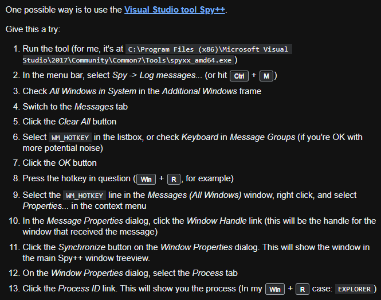The image size is (381, 300).
Task: Click the italic Window Handle text
Action: click(217, 221)
